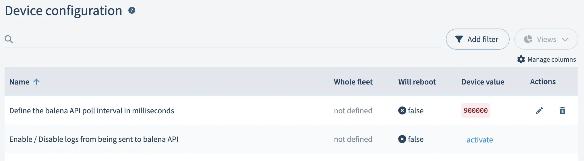Focus the configuration search field
The height and width of the screenshot is (161, 584).
227,39
